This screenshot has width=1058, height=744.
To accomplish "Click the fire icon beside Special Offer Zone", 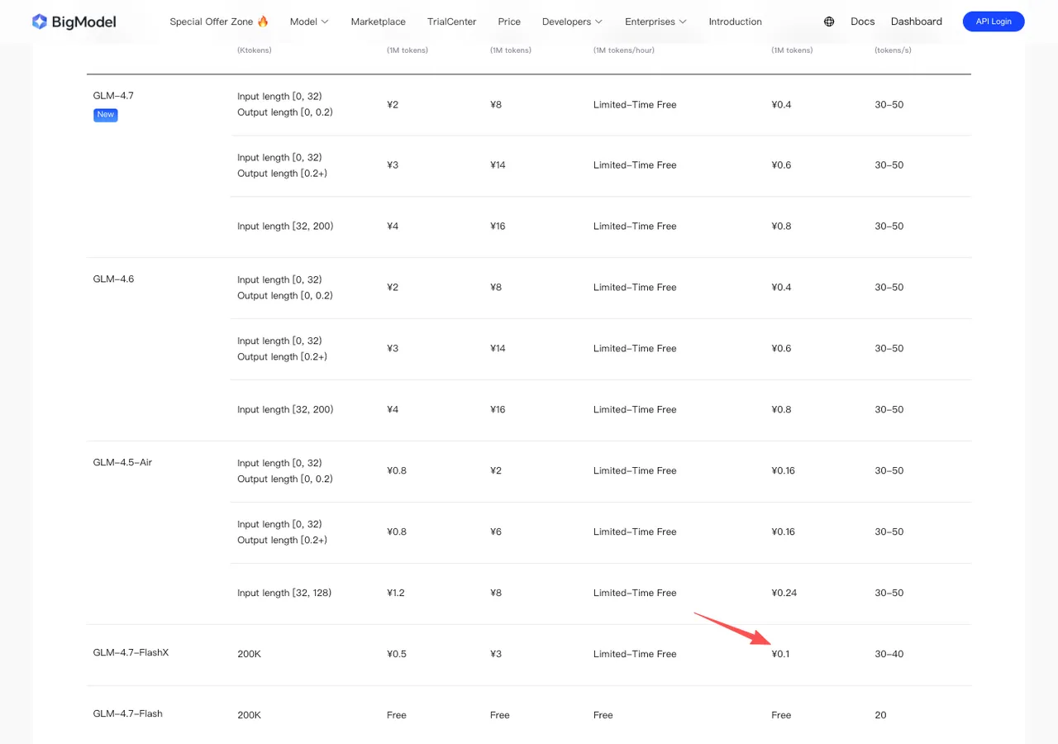I will coord(263,21).
